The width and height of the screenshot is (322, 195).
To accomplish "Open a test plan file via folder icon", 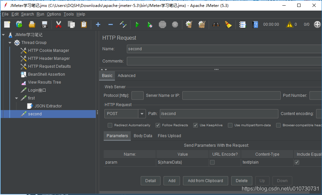I will 32,24.
